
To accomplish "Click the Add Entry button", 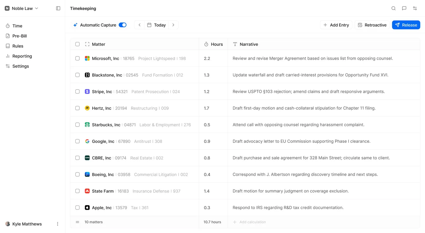I will pyautogui.click(x=336, y=25).
